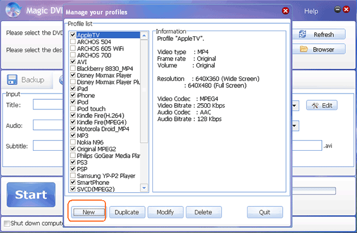Image resolution: width=357 pixels, height=233 pixels.
Task: Tick the Shut down computer checkbox
Action: [7, 223]
